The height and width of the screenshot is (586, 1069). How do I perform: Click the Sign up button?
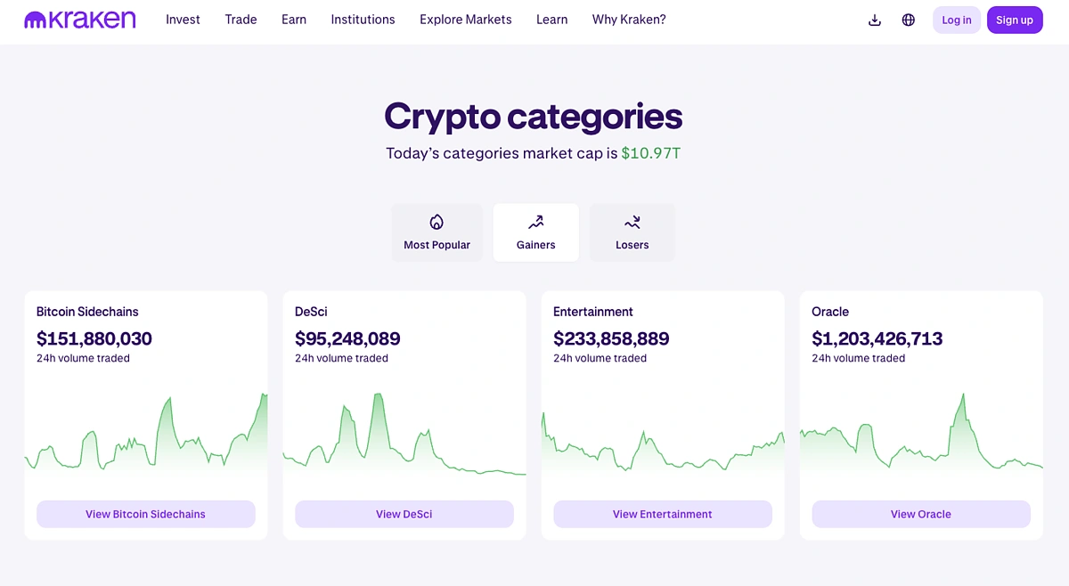[1015, 19]
